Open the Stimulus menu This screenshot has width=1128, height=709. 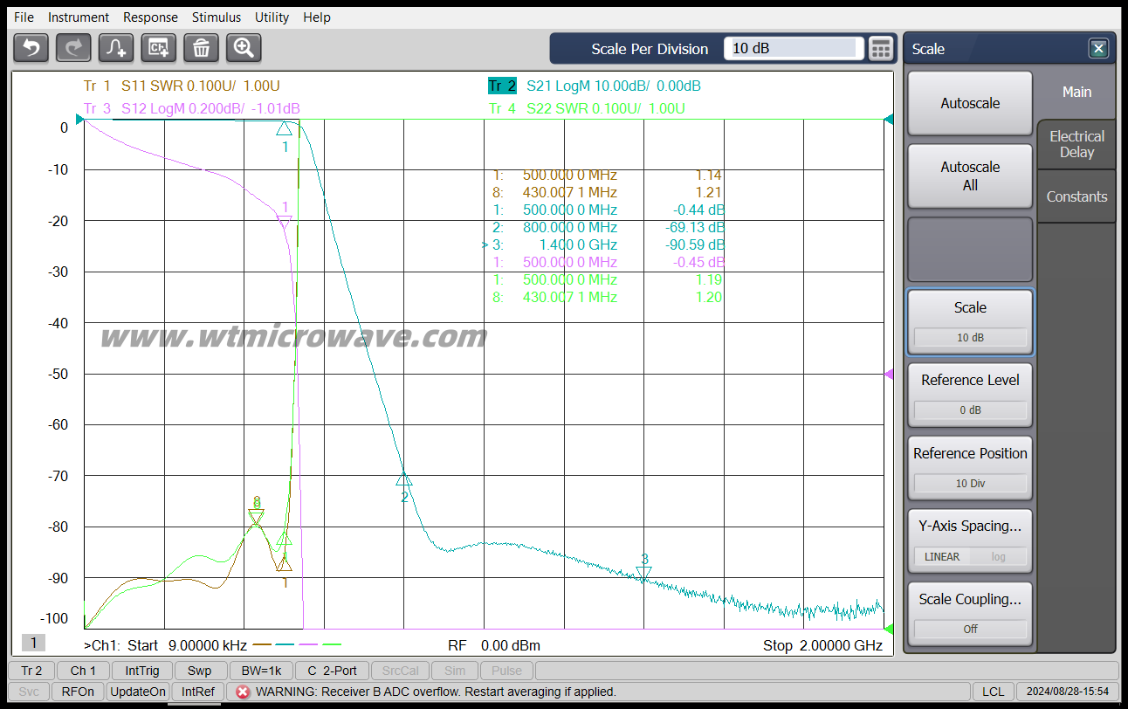tap(216, 17)
